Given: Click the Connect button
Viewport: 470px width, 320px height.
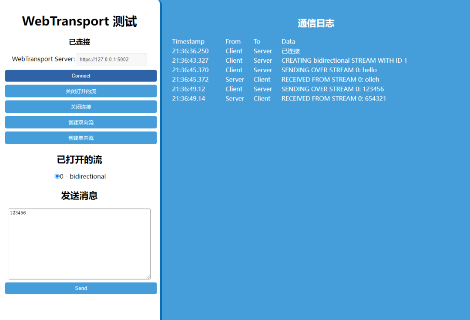Looking at the screenshot, I should (81, 75).
